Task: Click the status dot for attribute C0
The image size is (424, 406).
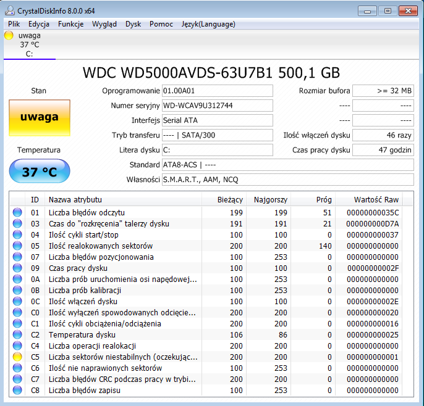Action: point(17,312)
